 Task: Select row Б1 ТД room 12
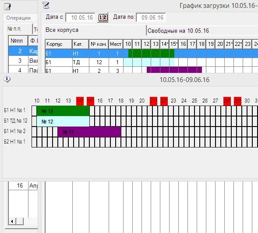[x=152, y=62]
